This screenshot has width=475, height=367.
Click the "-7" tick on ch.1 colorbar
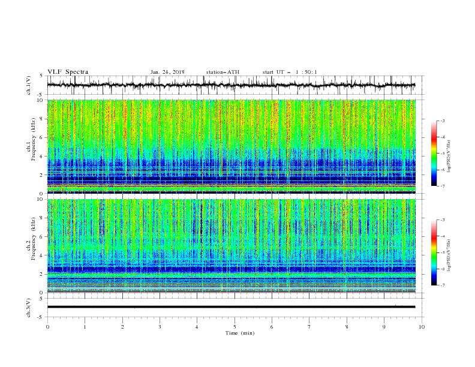pyautogui.click(x=442, y=186)
